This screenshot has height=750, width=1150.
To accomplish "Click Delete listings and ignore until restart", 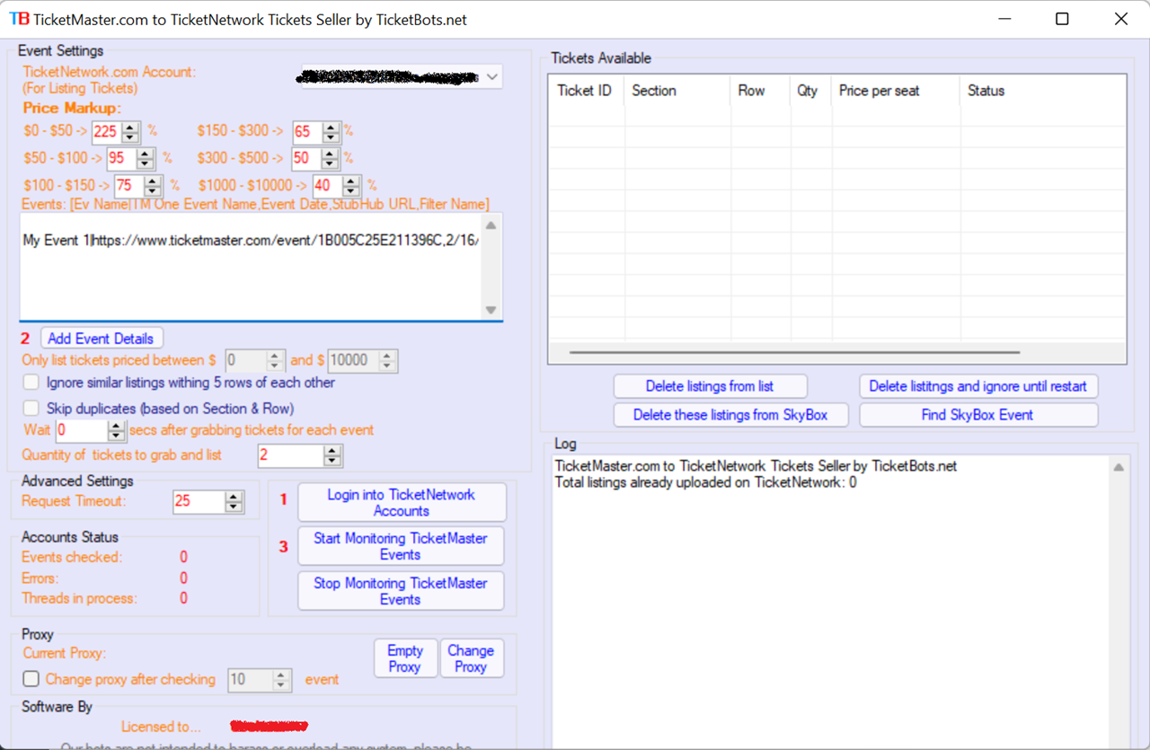I will [978, 386].
